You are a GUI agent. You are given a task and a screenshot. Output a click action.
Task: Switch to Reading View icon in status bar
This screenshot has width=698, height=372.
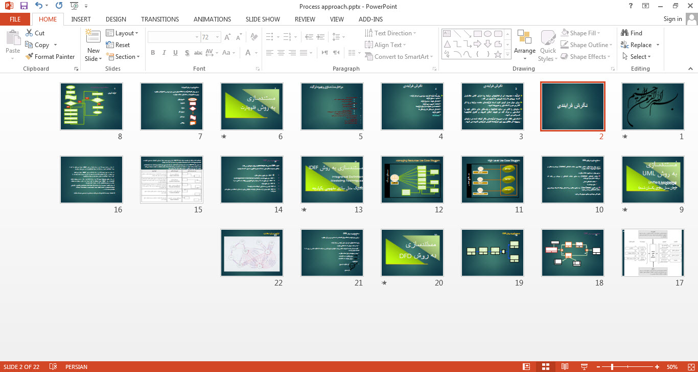point(565,367)
